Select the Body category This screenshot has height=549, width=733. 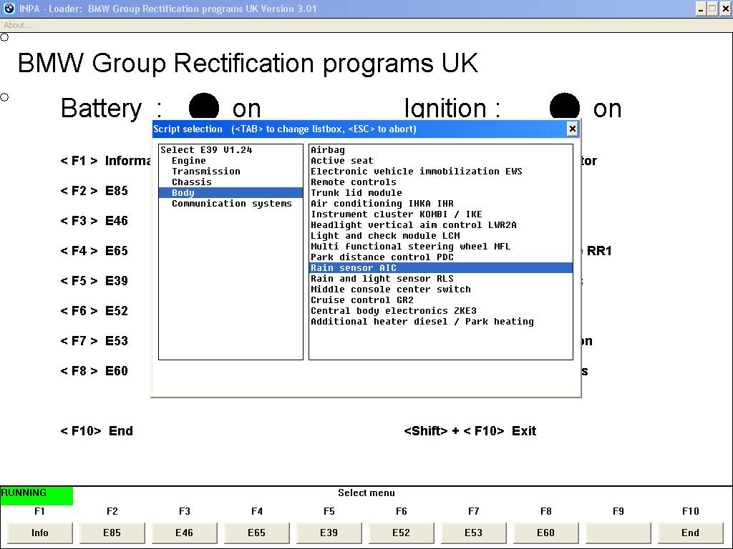231,193
